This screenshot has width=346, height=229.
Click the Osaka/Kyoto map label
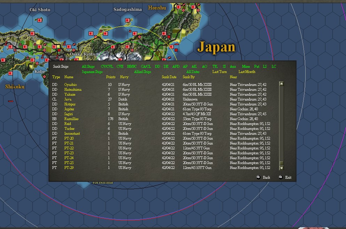click(x=82, y=54)
